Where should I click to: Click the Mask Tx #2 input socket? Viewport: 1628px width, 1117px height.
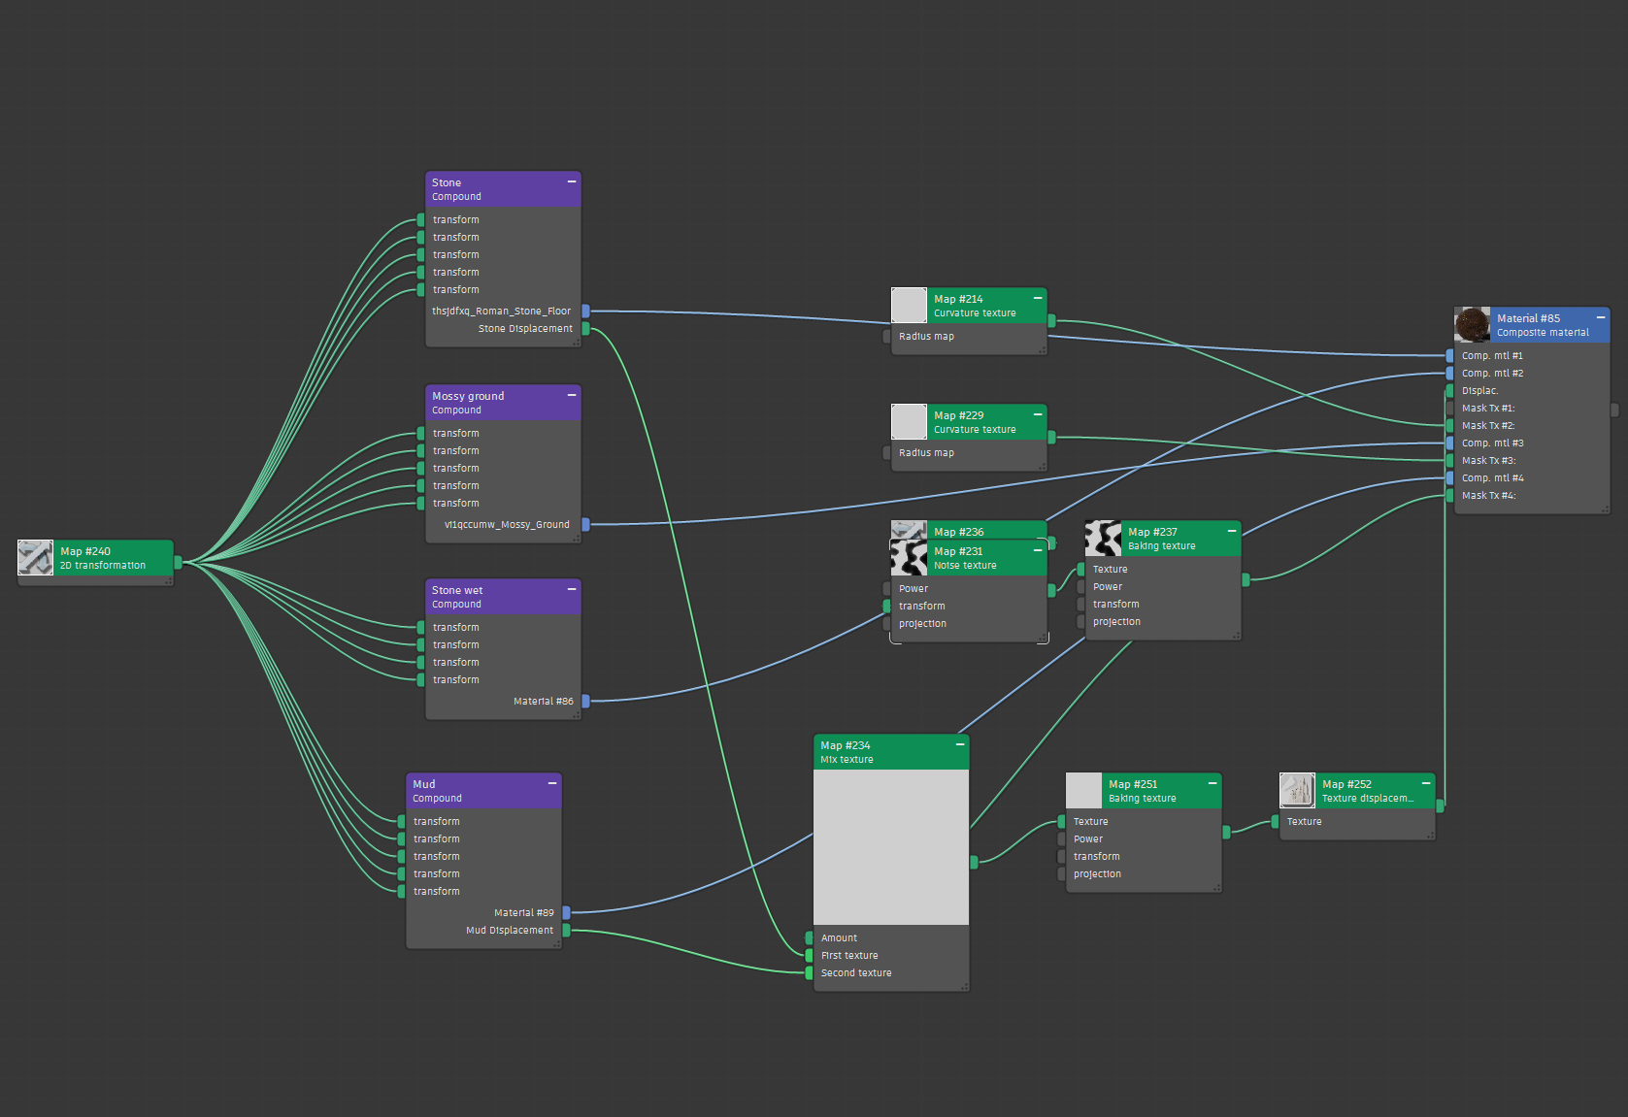click(x=1449, y=426)
